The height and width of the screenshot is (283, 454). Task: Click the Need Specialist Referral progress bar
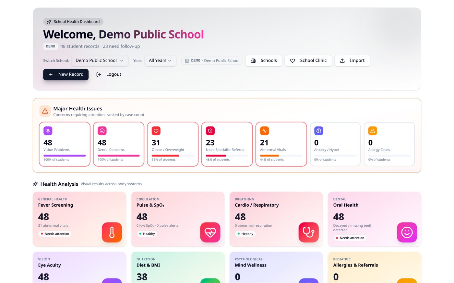click(227, 156)
